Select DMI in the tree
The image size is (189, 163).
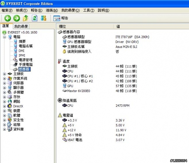pos(22,51)
